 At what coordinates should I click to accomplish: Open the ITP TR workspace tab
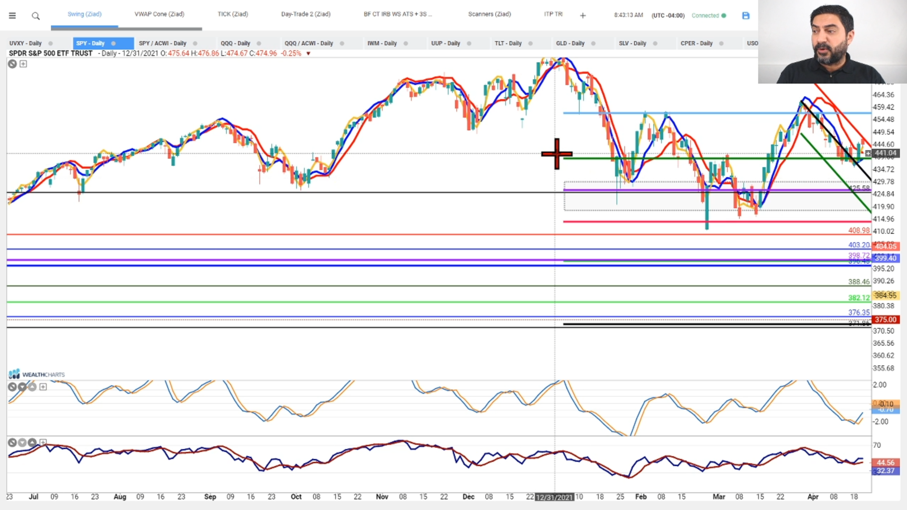pos(553,14)
